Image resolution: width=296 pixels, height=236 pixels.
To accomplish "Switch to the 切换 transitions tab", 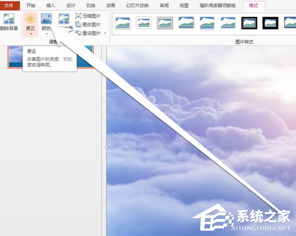I will click(x=91, y=5).
